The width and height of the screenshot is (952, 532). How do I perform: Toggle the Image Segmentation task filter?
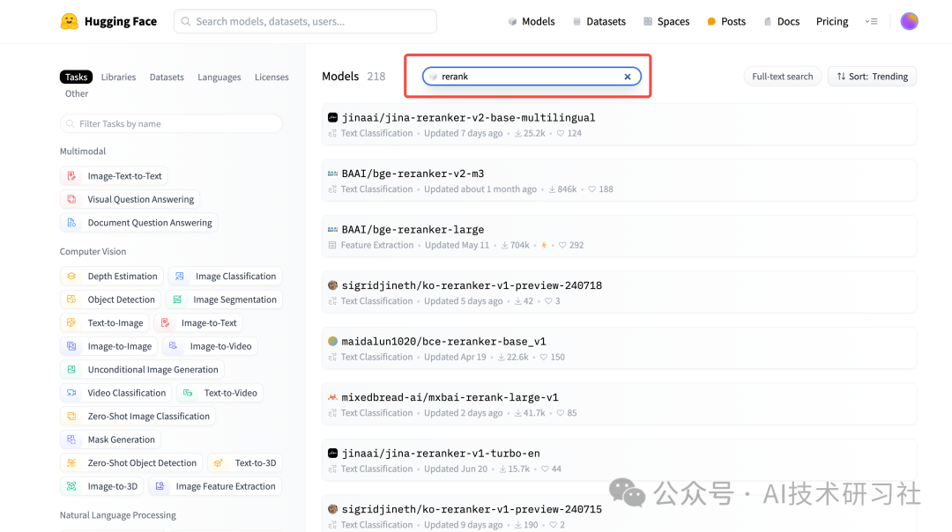coord(224,299)
